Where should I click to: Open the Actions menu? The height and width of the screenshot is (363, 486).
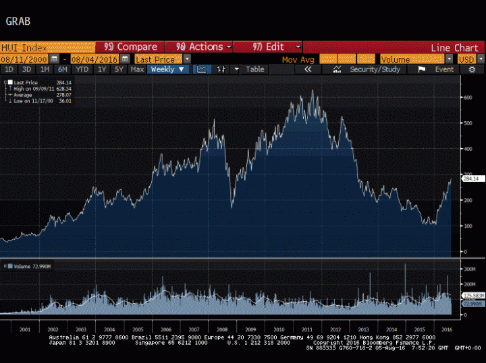tap(204, 47)
